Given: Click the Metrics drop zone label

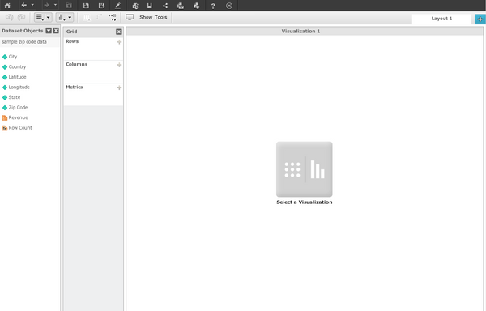Looking at the screenshot, I should point(75,87).
